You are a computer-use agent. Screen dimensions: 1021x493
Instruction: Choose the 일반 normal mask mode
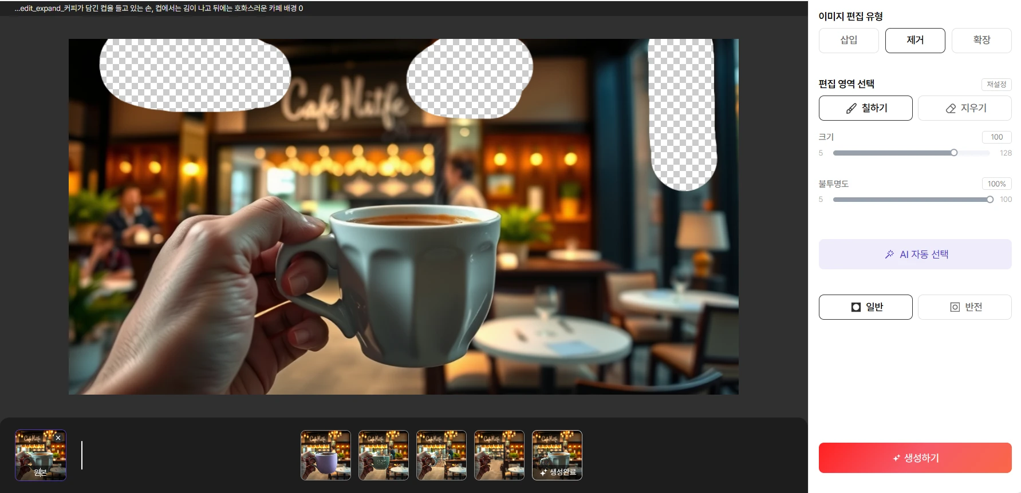865,307
